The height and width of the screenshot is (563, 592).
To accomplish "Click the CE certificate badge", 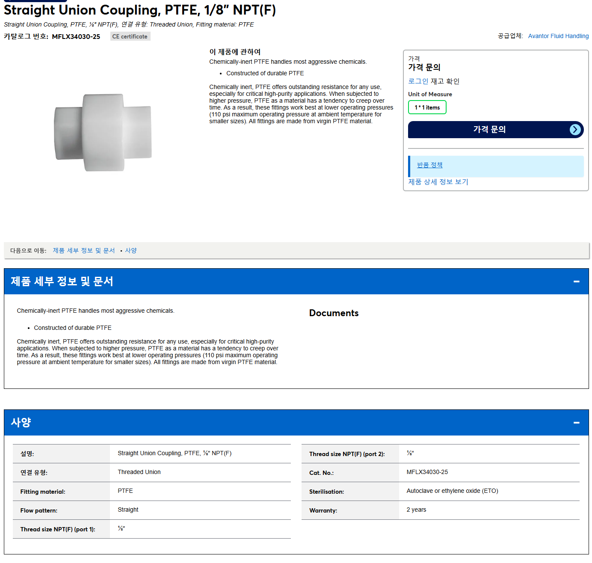I will point(130,36).
